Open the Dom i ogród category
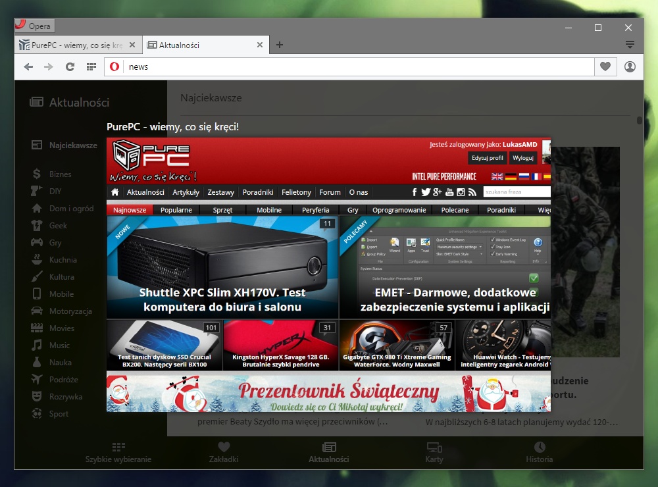 point(63,208)
